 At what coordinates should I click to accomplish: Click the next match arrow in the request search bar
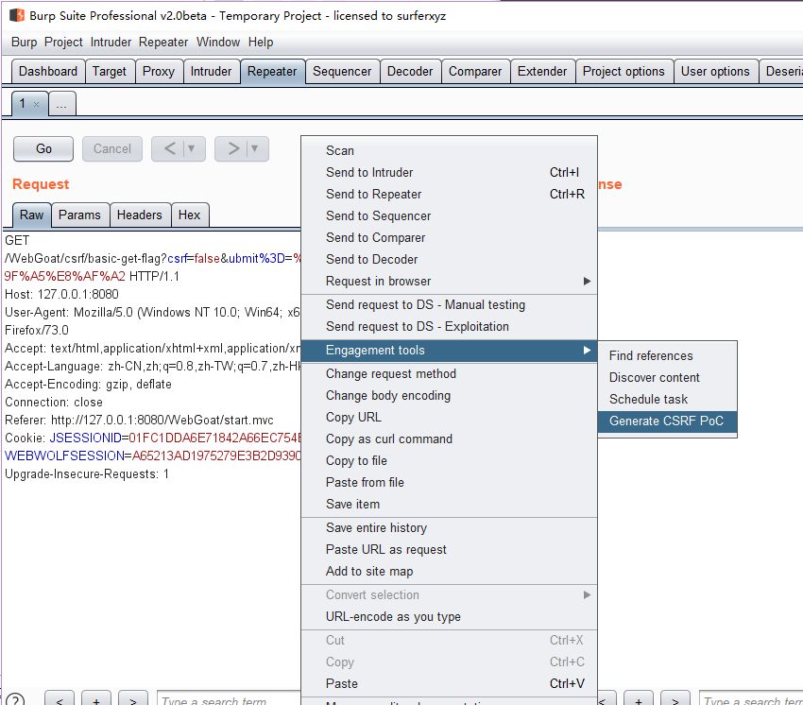tap(132, 699)
